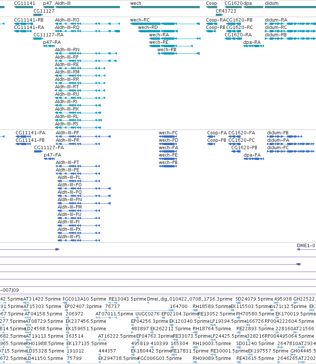This screenshot has height=364, width=316.
Task: Select EST EP02407.3prime
Action: [x=66, y=310]
